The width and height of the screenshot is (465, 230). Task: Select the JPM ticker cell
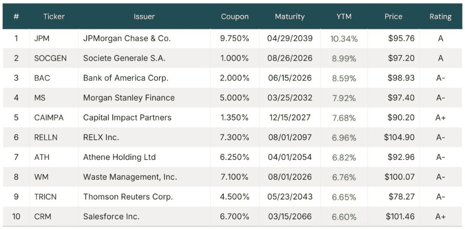[42, 39]
